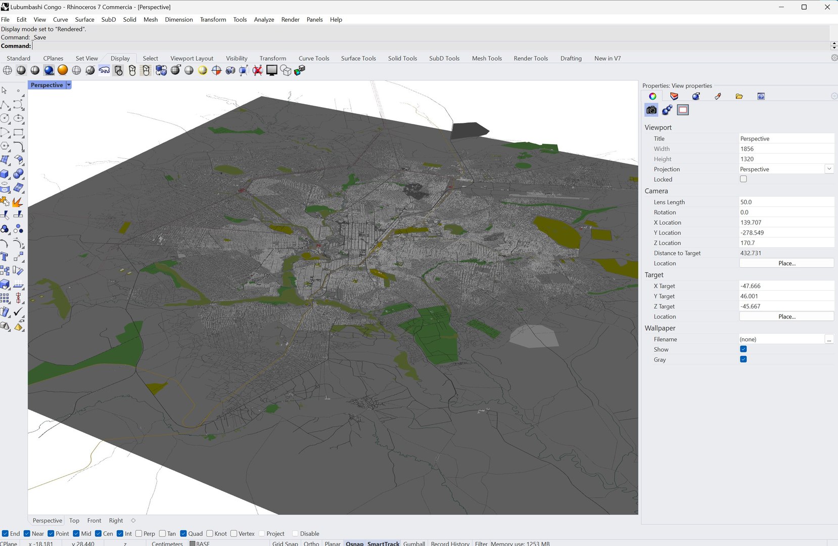
Task: Open the Layers tab icon in Properties panel
Action: (674, 96)
